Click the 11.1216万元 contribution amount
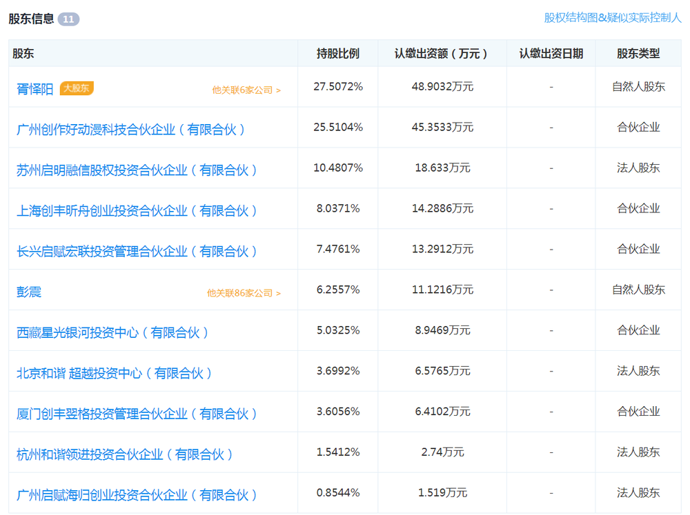This screenshot has height=515, width=690. click(x=442, y=290)
